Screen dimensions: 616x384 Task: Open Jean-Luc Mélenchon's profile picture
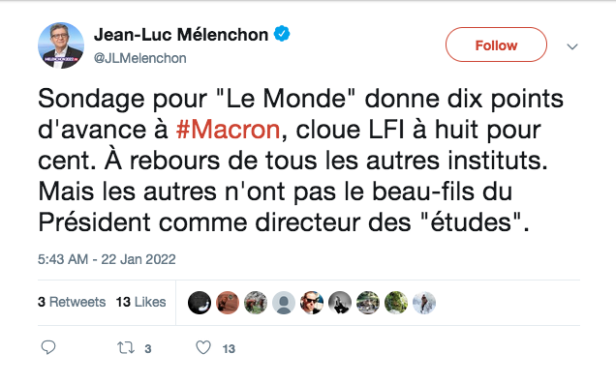point(61,45)
